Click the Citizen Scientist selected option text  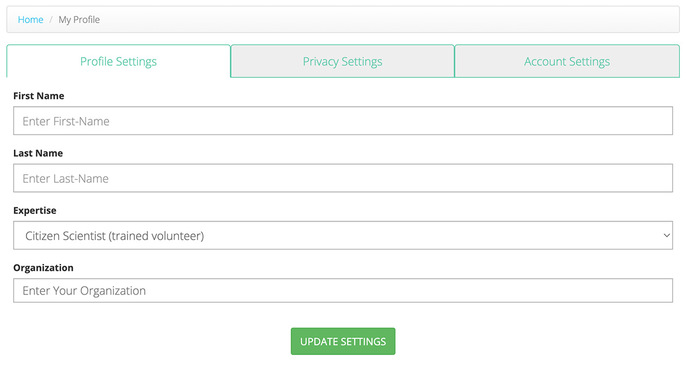(115, 236)
